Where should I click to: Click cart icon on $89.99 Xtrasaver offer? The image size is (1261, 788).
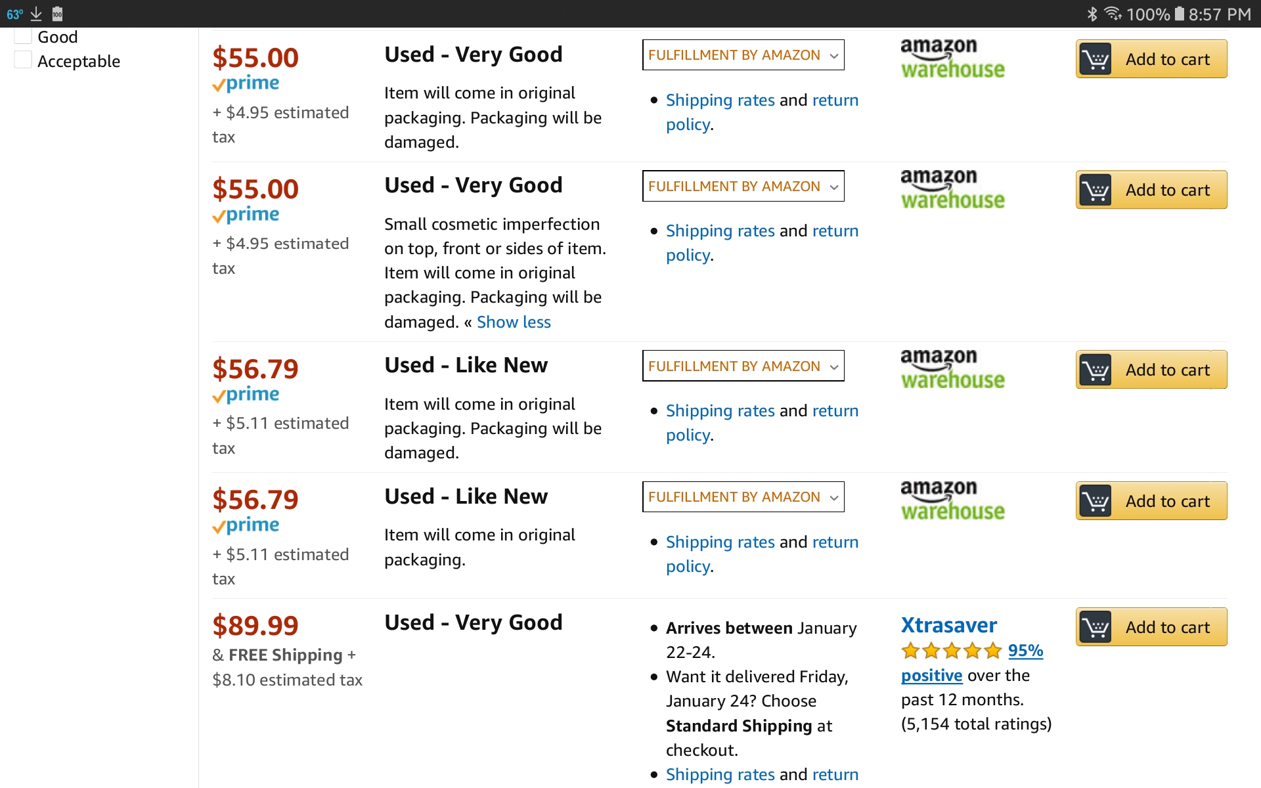tap(1095, 627)
